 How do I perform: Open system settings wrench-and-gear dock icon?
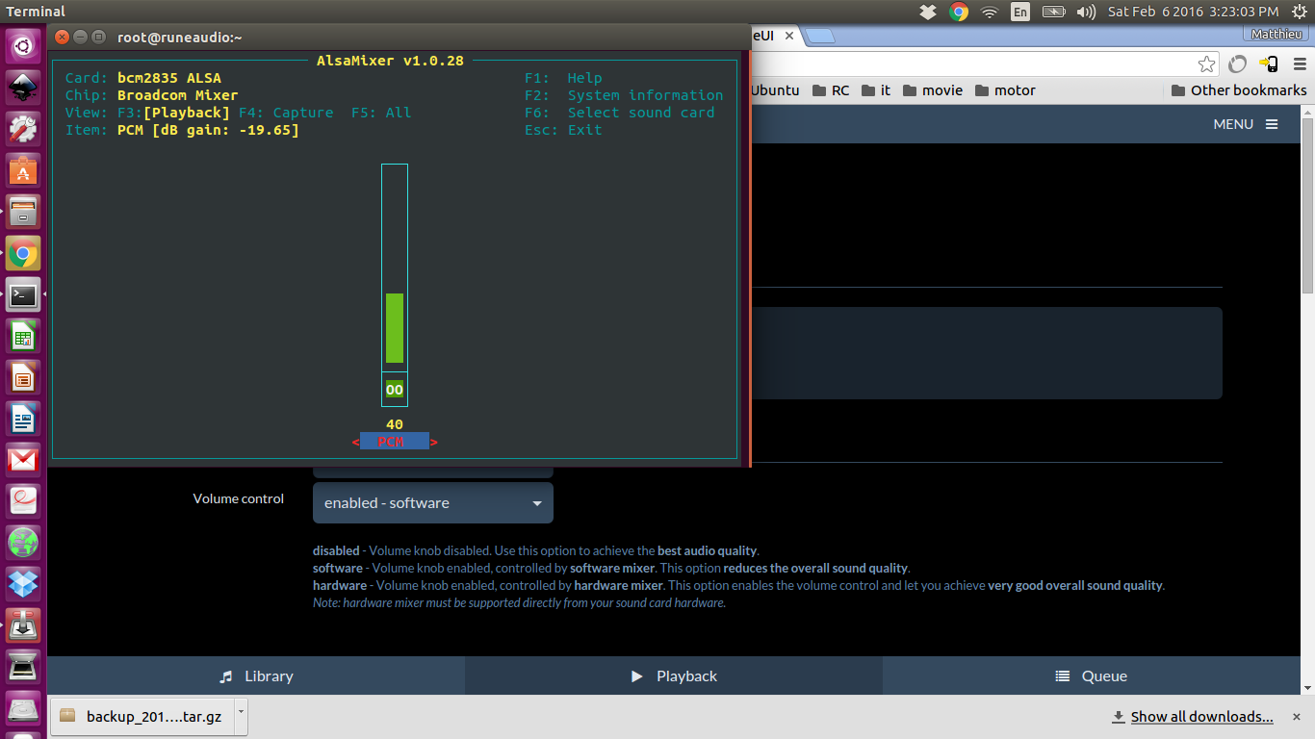(x=23, y=129)
